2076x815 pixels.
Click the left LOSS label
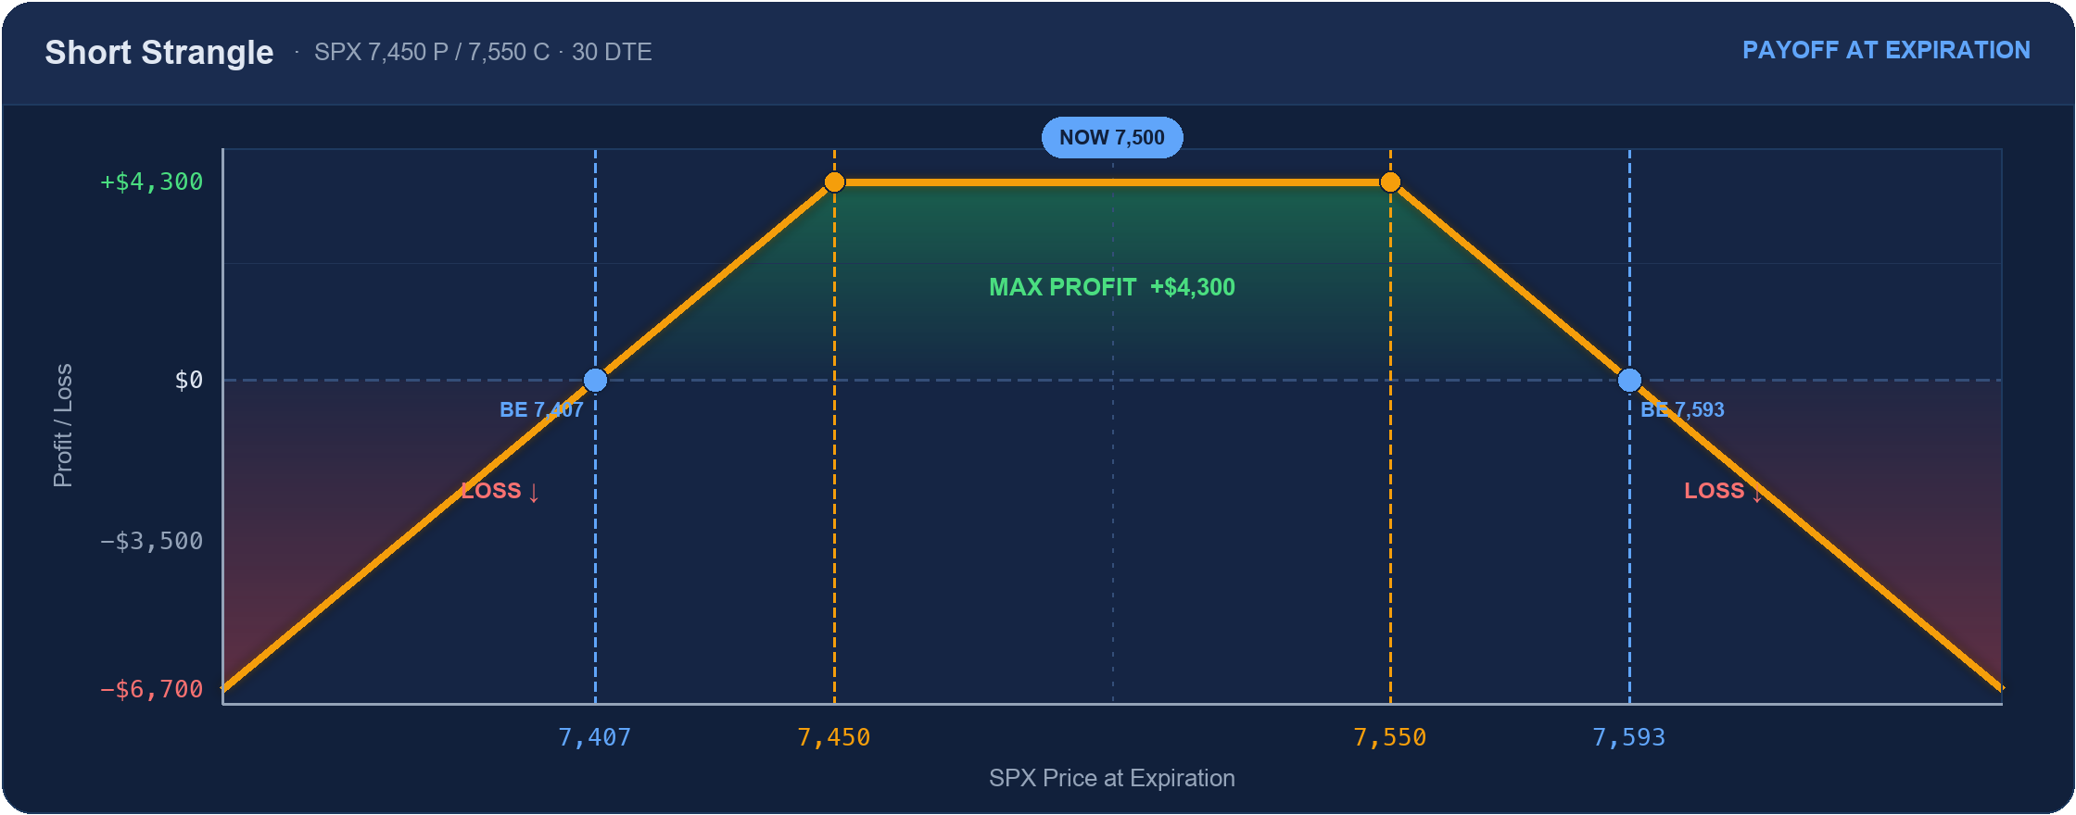point(500,491)
